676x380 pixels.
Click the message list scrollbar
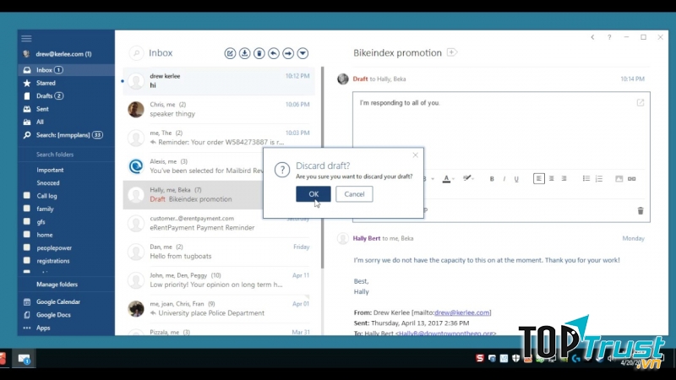322,168
